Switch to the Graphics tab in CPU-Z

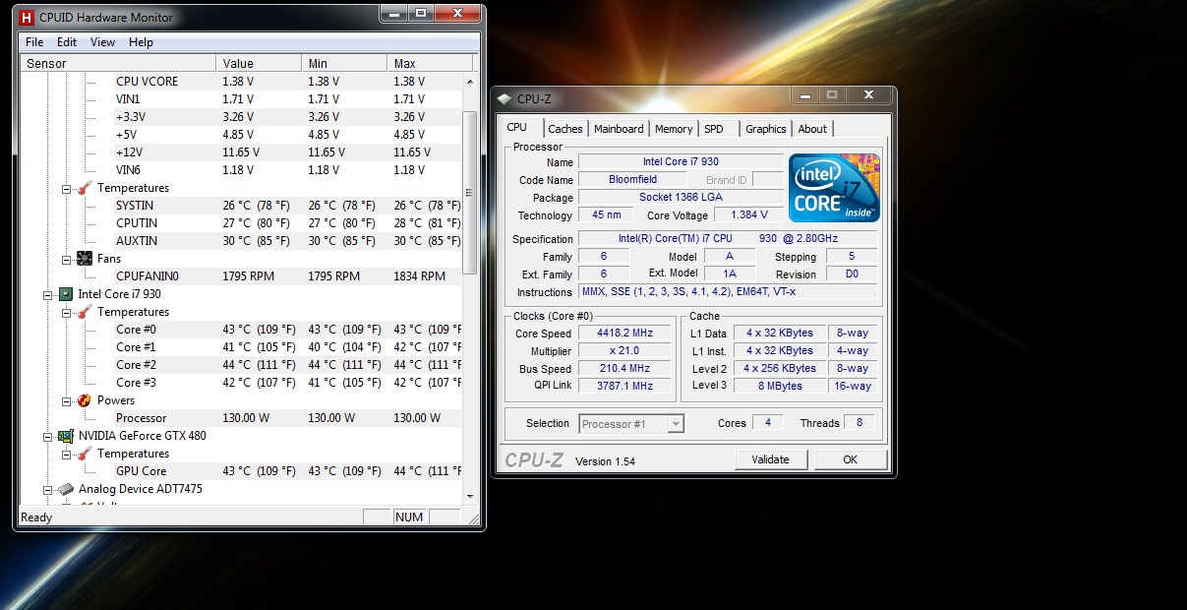coord(765,129)
